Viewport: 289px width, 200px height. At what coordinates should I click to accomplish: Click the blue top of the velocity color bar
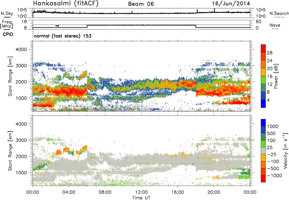click(263, 123)
